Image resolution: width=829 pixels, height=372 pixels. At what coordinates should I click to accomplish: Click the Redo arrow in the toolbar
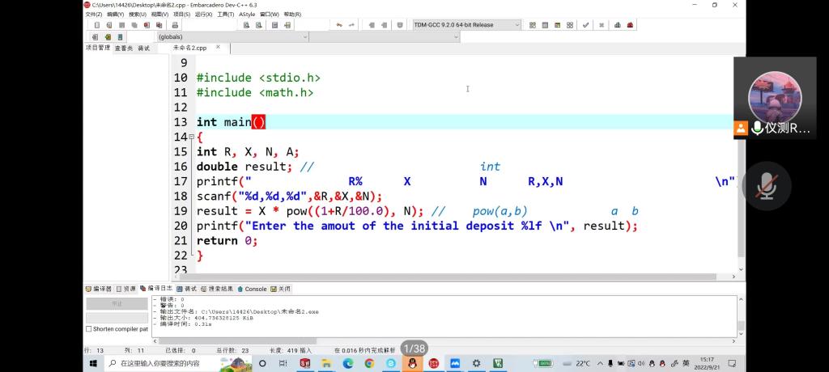tap(352, 25)
